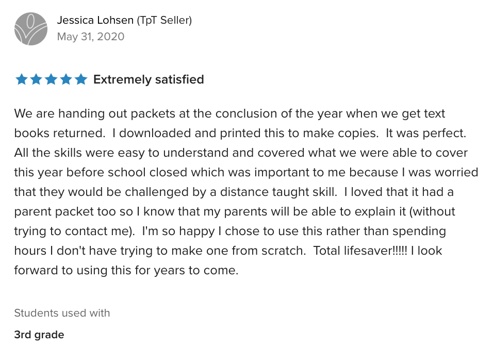Click the May 31, 2020 review date
Viewport: 493px width, 363px height.
90,37
